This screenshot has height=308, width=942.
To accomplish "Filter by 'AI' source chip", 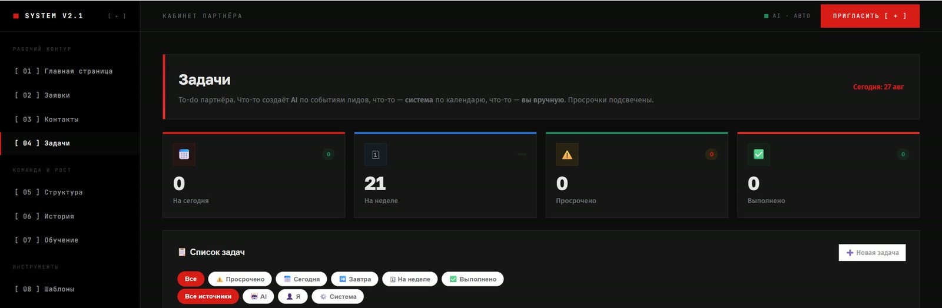I will coord(258,297).
